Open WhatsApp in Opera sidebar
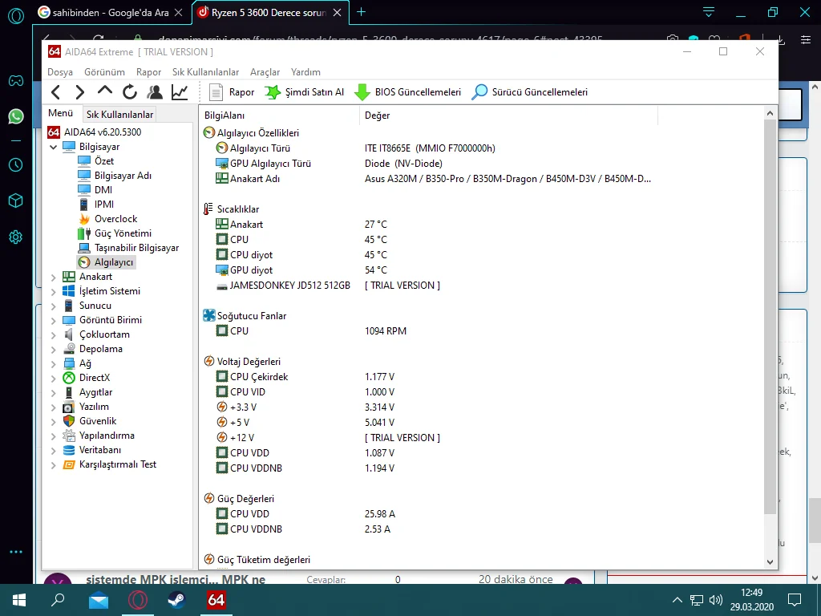This screenshot has height=616, width=821. tap(16, 116)
